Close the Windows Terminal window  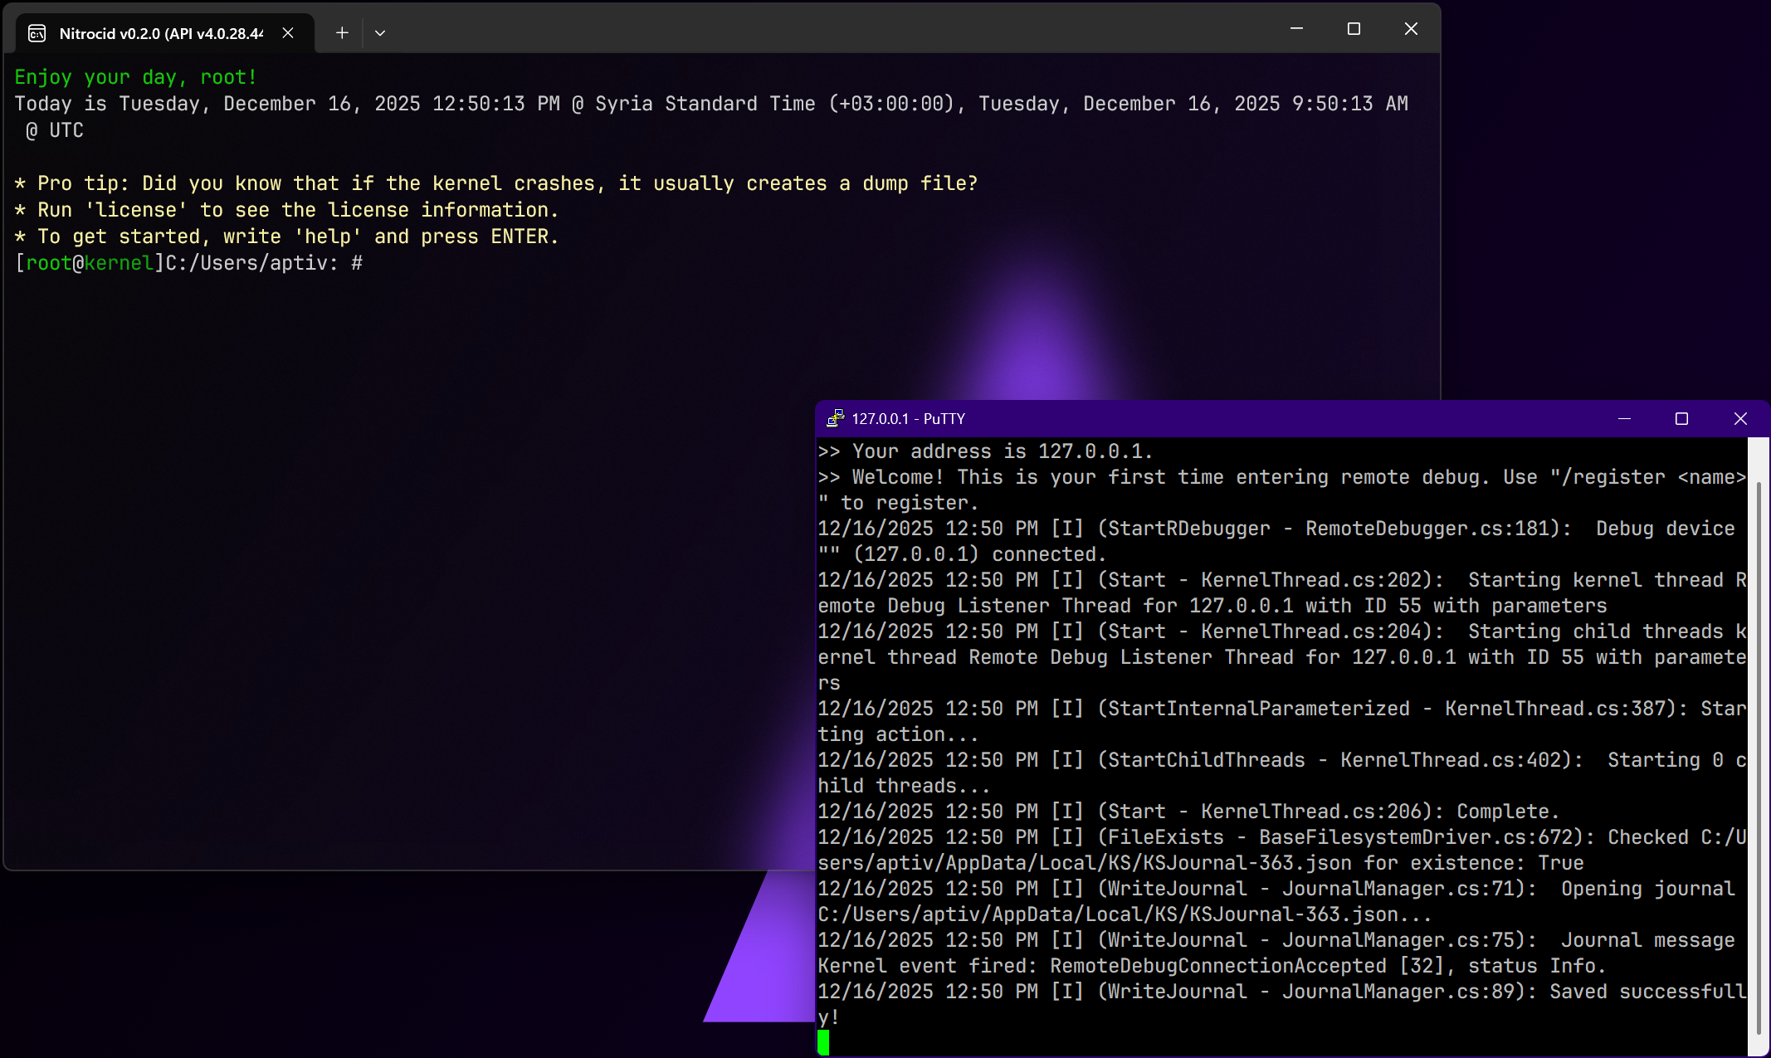(1411, 29)
